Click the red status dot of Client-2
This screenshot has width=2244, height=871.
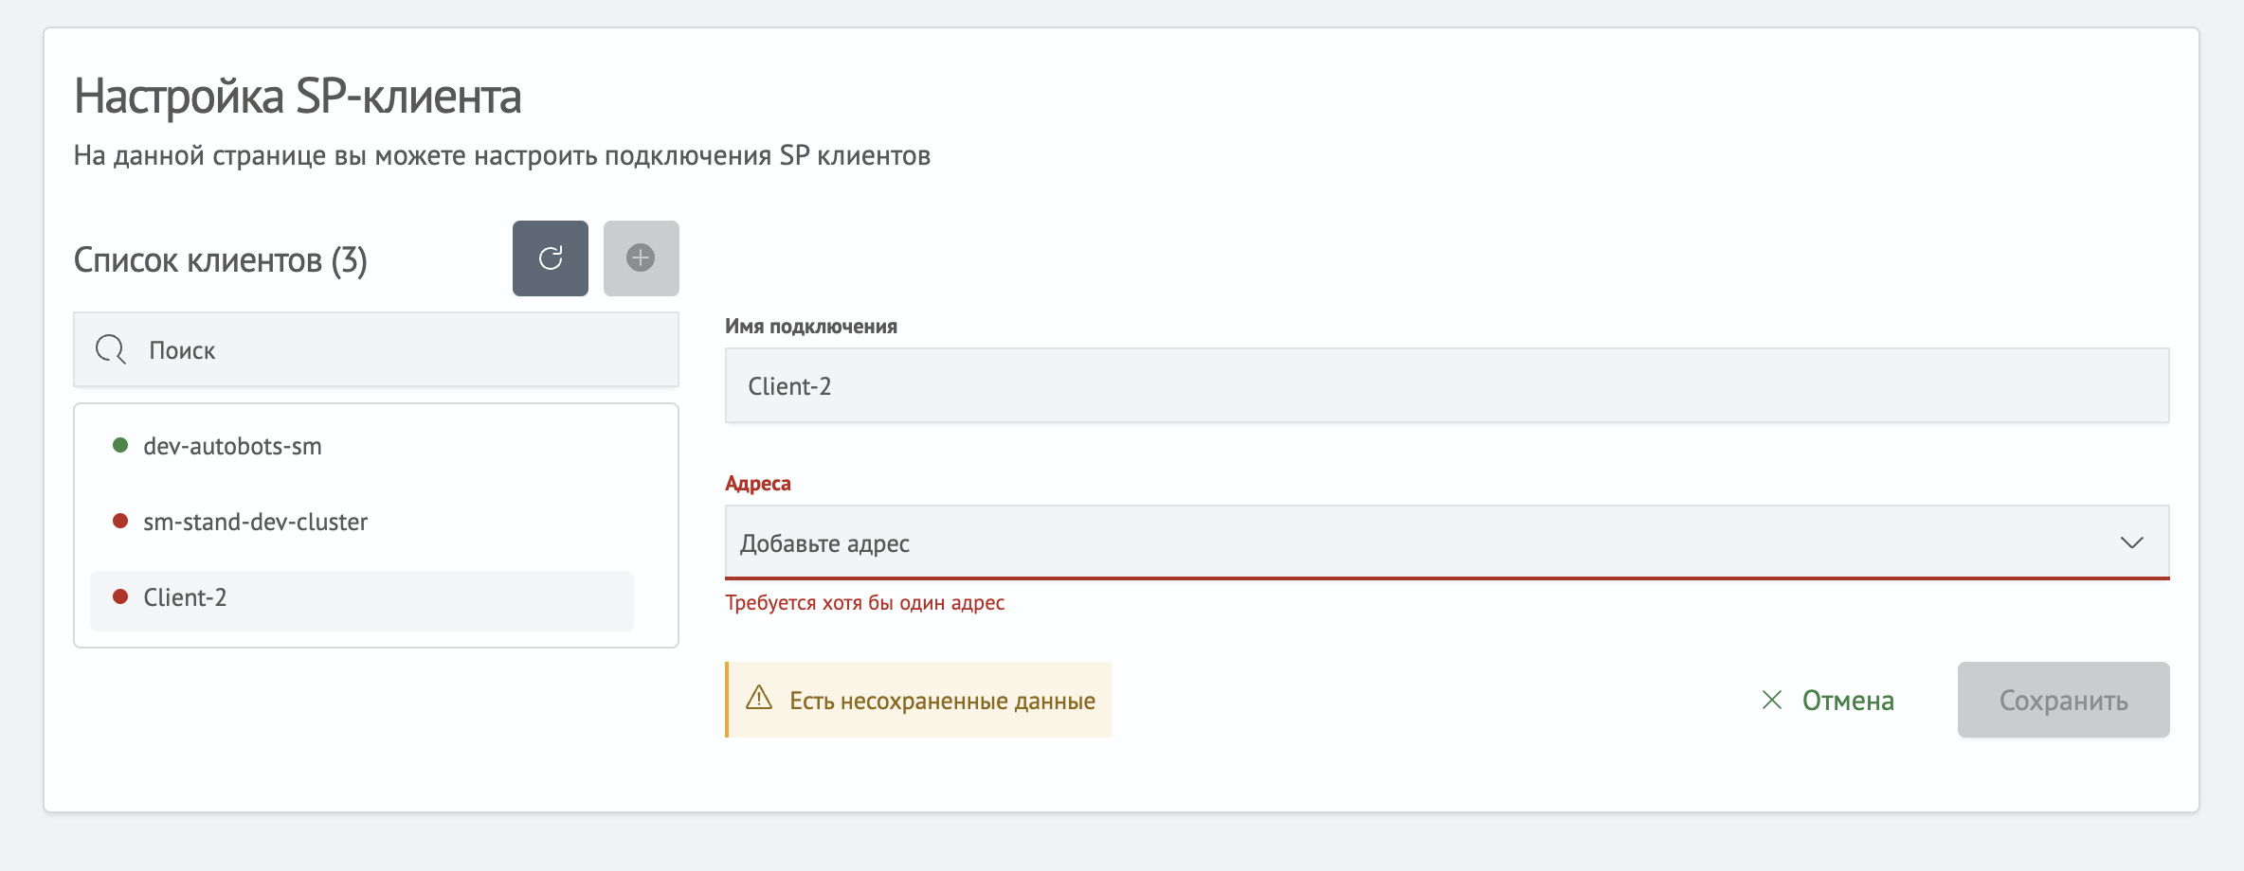click(120, 596)
